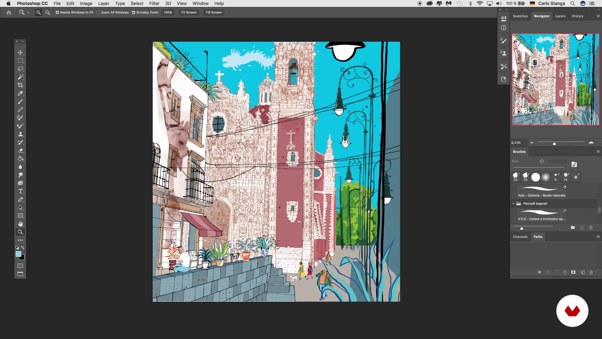This screenshot has height=339, width=602.
Task: Select the Type tool
Action: [x=20, y=191]
